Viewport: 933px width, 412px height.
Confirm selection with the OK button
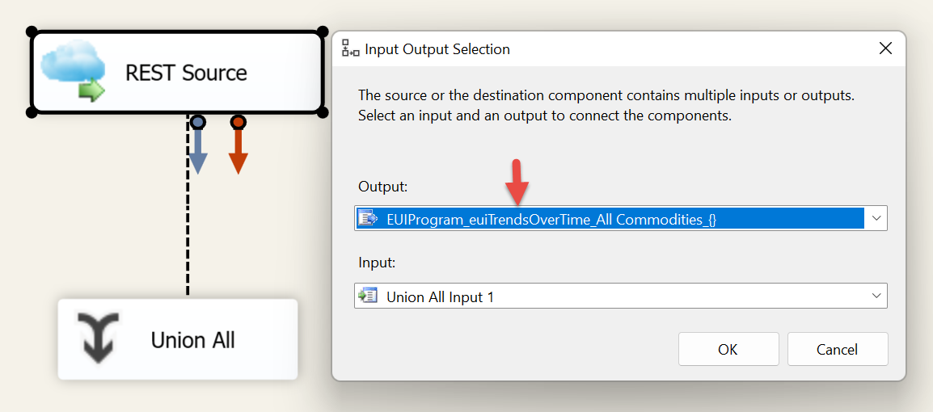(728, 349)
